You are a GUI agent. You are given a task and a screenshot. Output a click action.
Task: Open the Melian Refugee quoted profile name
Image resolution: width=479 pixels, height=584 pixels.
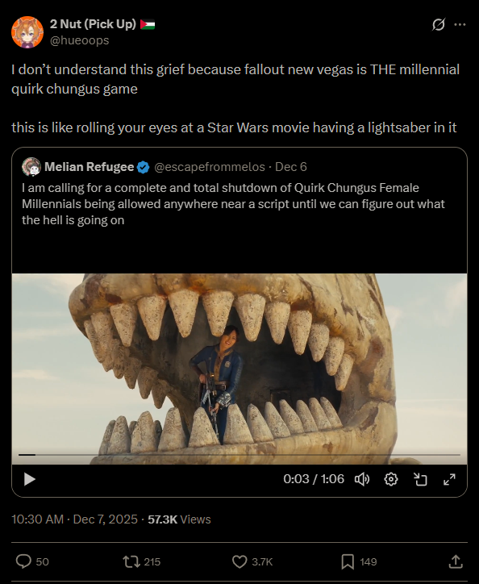89,167
